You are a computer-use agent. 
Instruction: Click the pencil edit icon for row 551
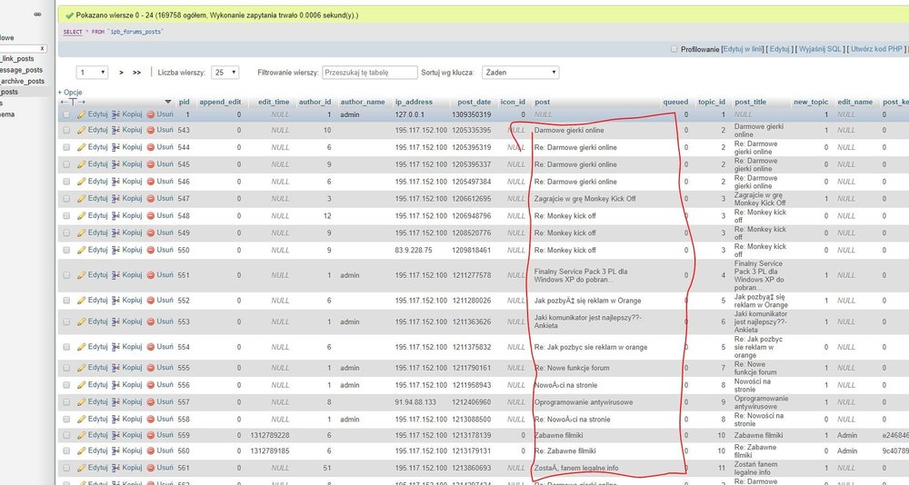click(82, 274)
